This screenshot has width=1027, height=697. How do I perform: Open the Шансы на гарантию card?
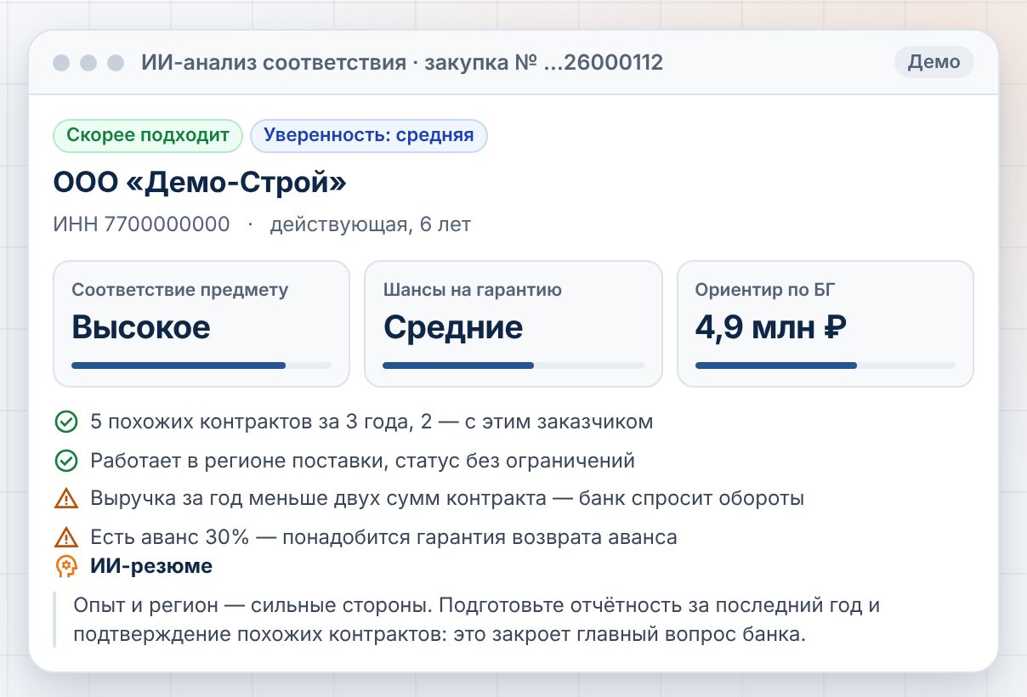(513, 324)
